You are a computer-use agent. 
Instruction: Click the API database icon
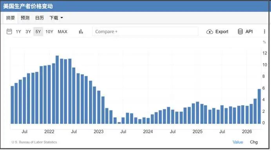(240, 31)
